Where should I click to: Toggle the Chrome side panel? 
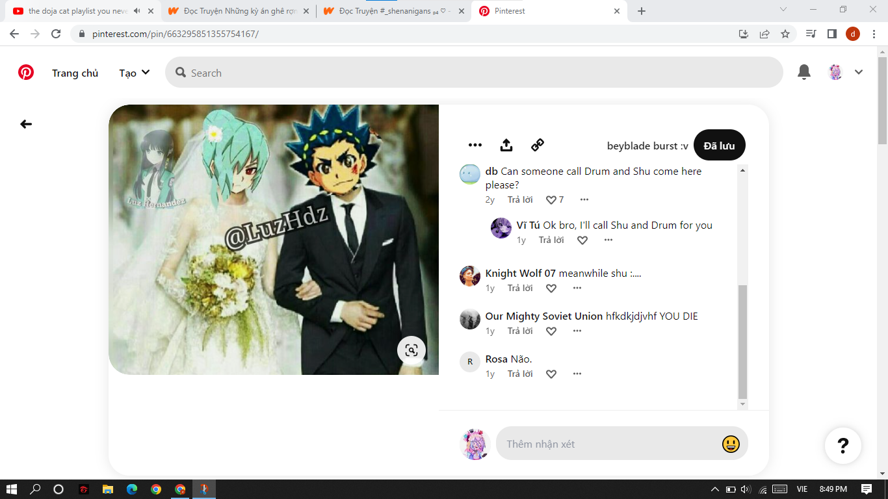pyautogui.click(x=831, y=34)
